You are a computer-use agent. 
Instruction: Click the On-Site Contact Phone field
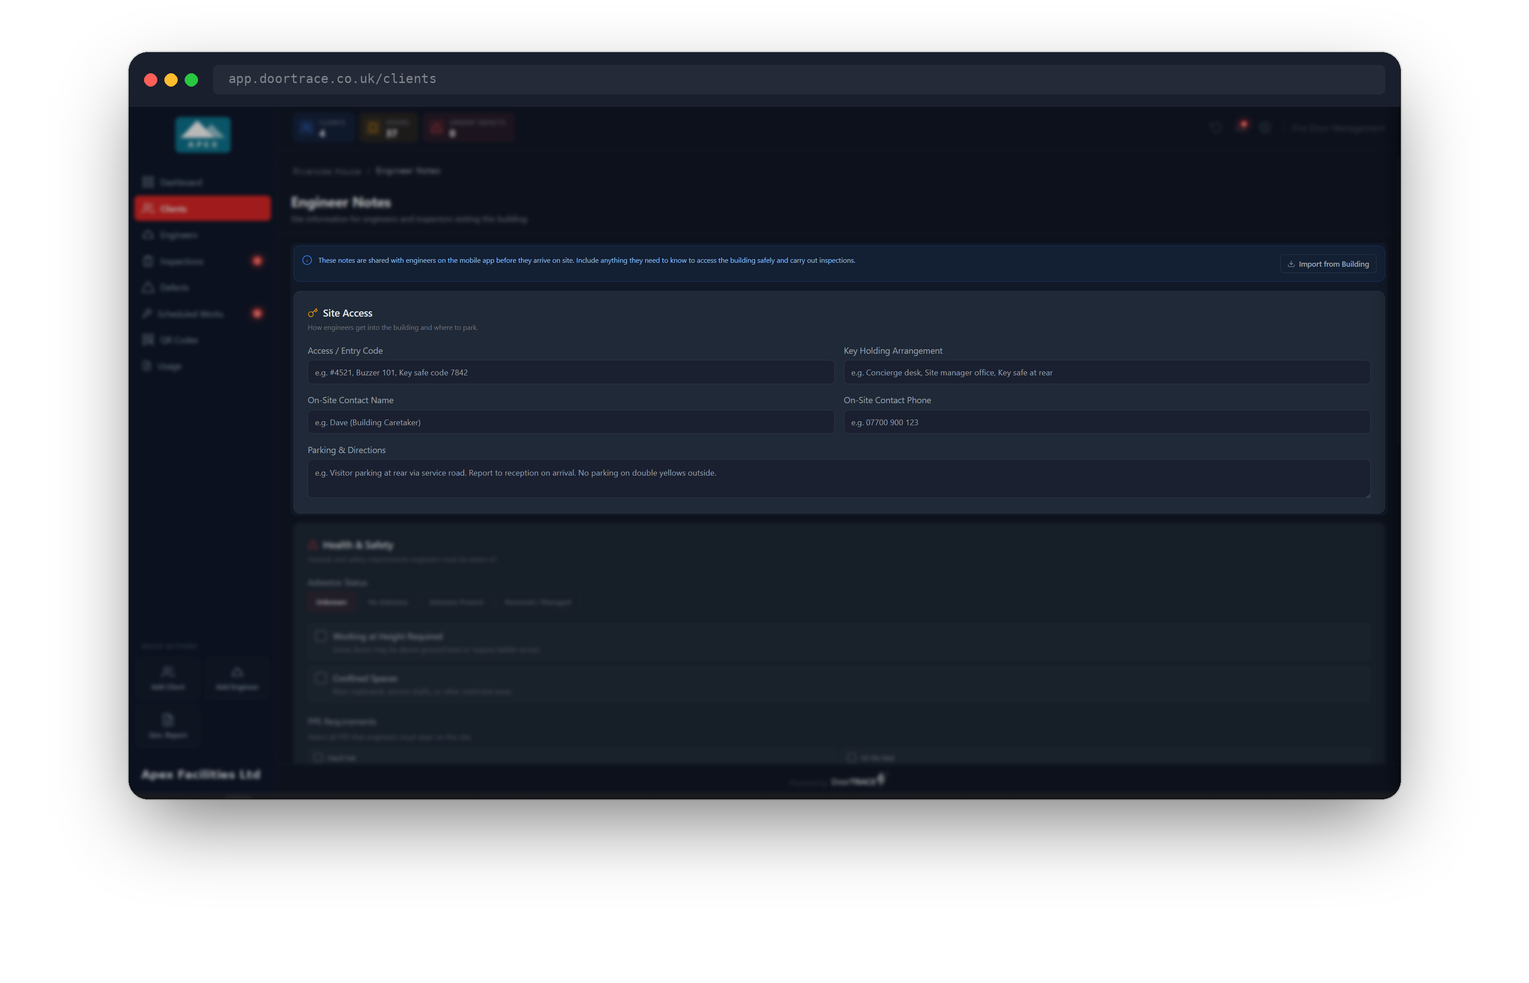(1106, 422)
